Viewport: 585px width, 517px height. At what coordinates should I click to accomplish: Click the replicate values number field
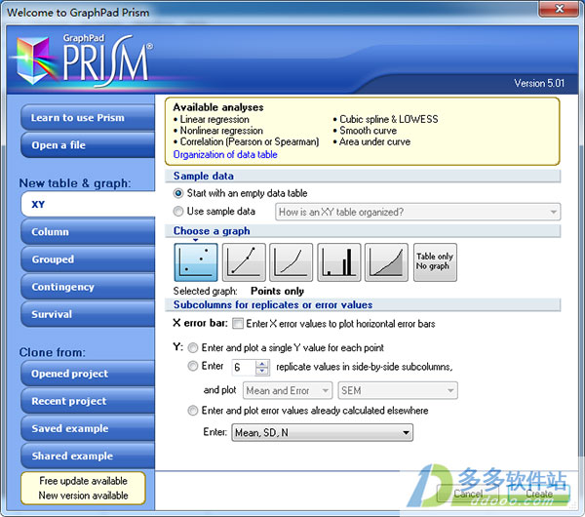click(244, 368)
